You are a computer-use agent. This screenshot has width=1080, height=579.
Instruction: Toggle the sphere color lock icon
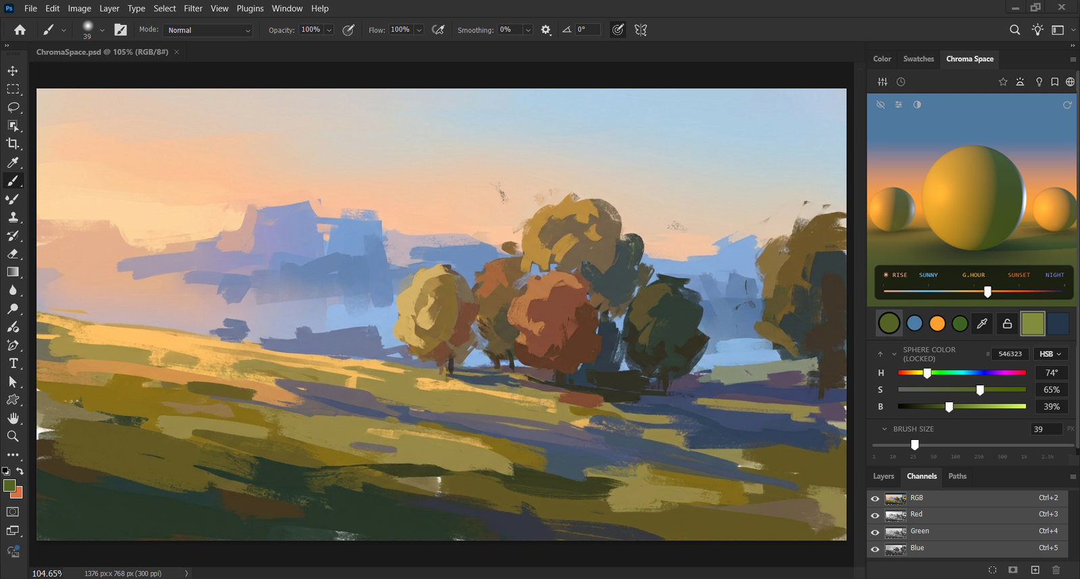[1007, 324]
